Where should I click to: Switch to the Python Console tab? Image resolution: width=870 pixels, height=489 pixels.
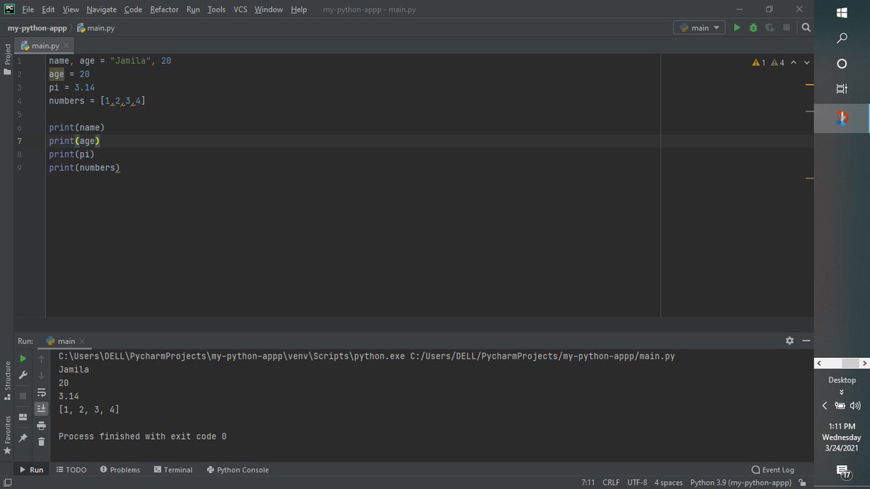(238, 469)
